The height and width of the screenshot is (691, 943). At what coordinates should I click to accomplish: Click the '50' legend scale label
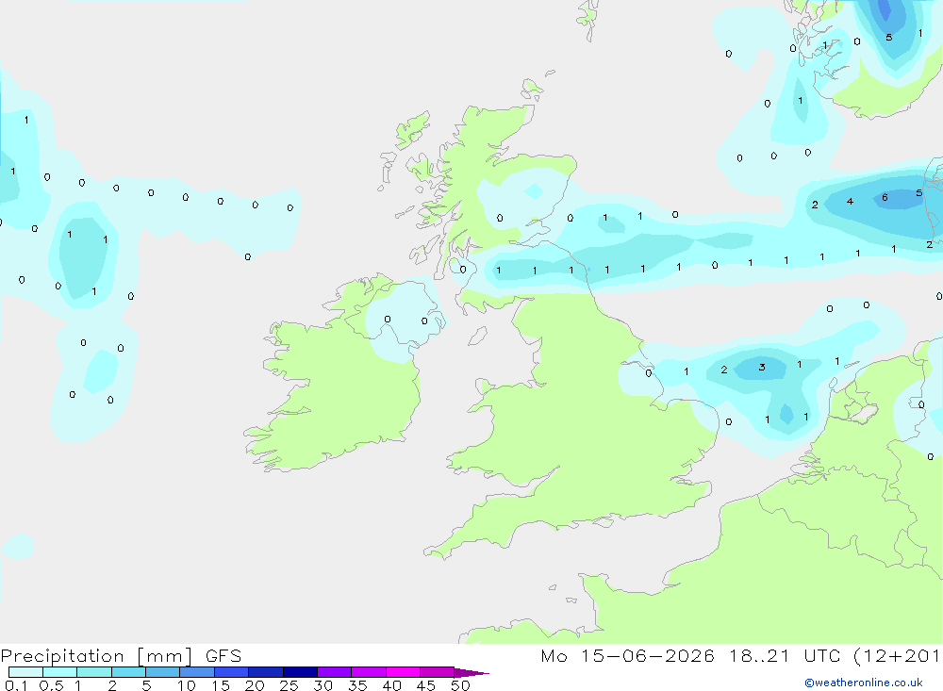[x=460, y=685]
